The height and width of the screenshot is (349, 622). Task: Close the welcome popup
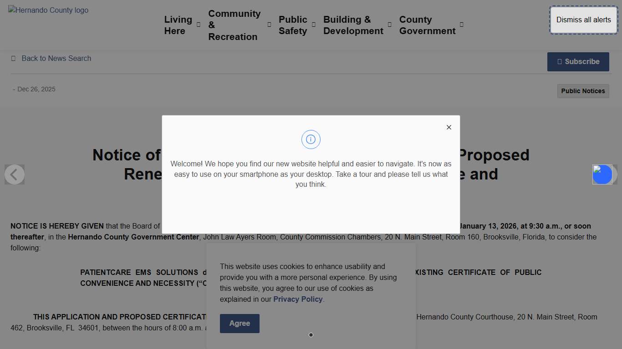click(x=449, y=127)
